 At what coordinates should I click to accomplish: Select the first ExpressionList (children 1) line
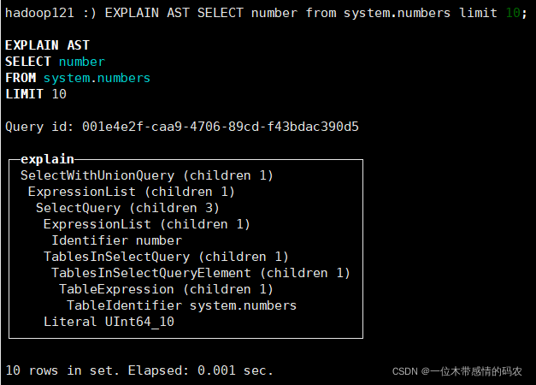131,192
